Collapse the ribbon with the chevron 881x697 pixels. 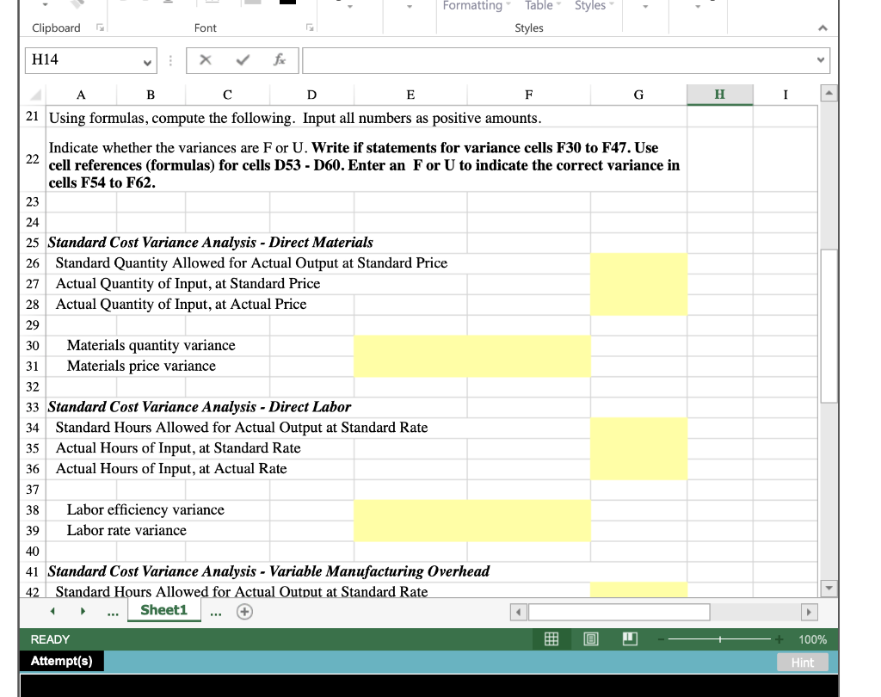click(x=822, y=28)
